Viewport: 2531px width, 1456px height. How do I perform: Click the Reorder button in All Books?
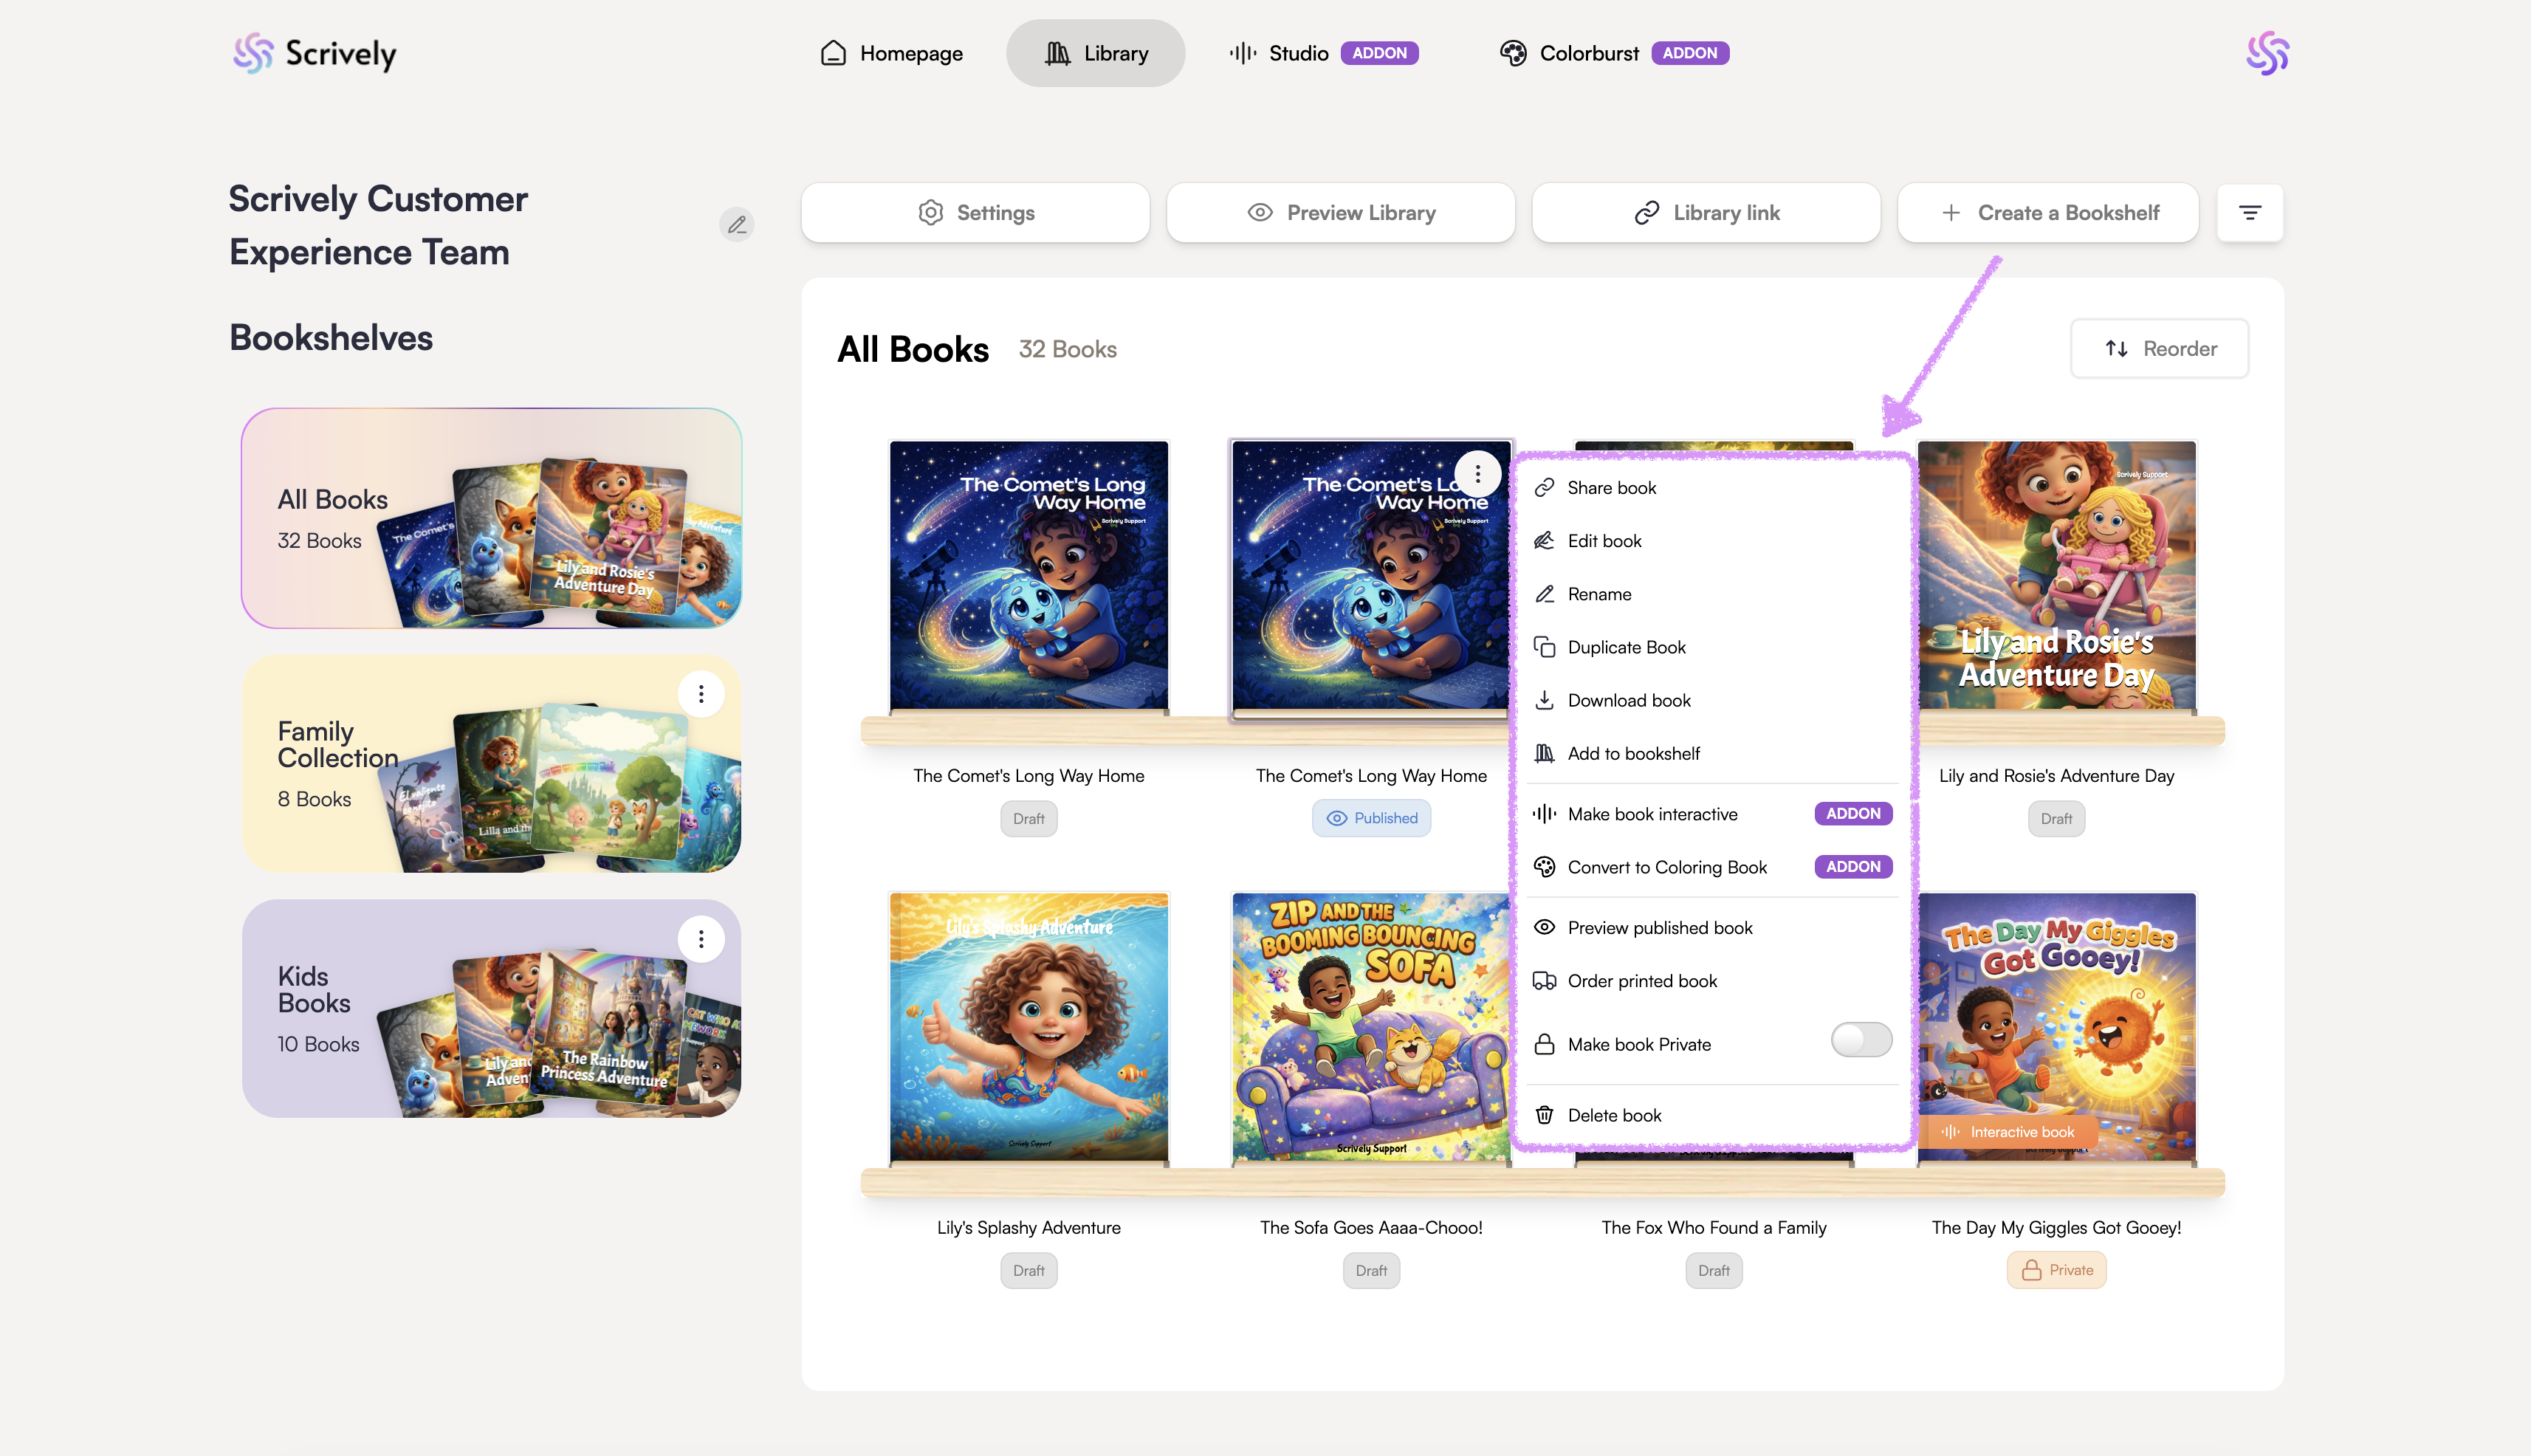pos(2159,348)
